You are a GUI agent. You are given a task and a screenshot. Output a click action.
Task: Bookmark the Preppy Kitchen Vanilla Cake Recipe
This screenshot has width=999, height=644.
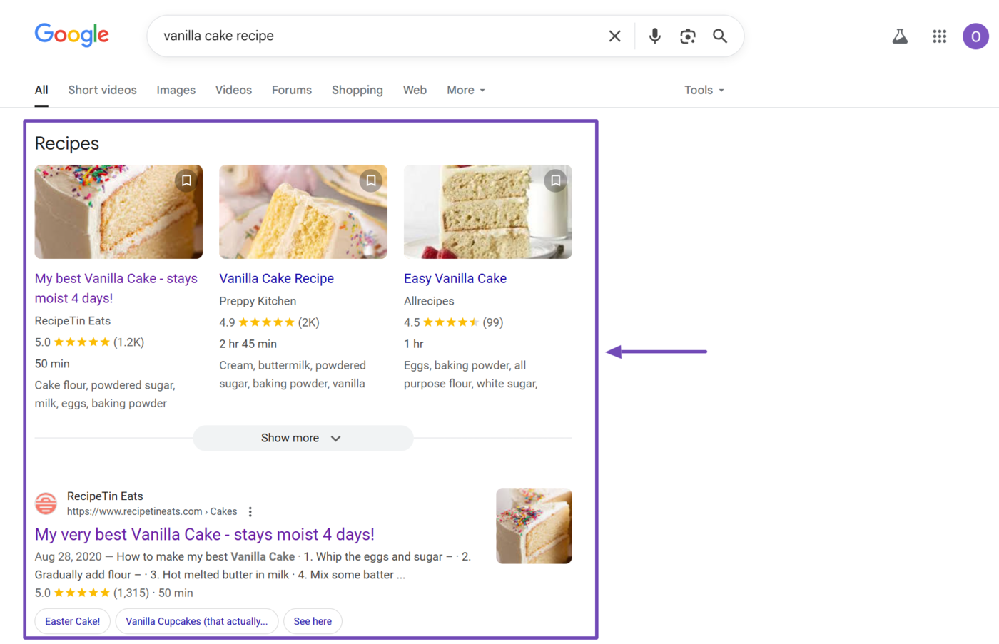pos(371,180)
